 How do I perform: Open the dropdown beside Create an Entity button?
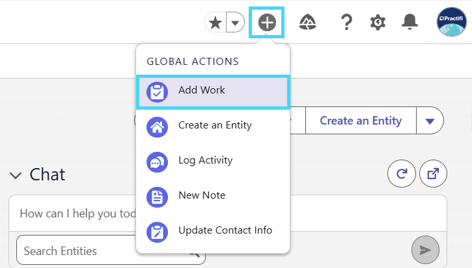coord(430,121)
